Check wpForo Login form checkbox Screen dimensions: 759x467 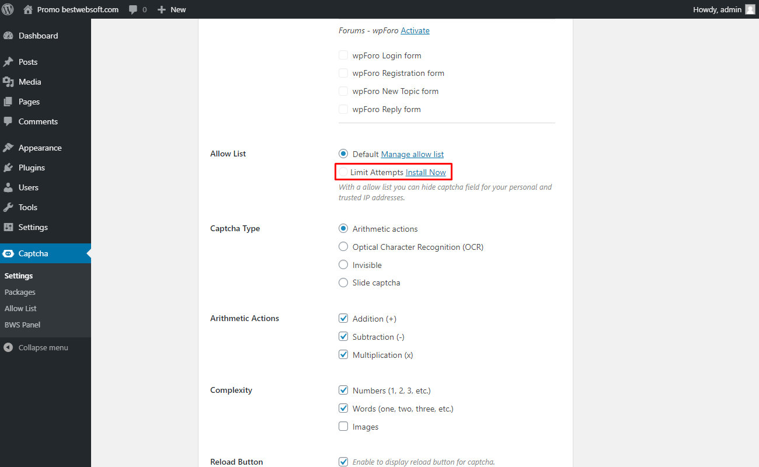pyautogui.click(x=343, y=55)
